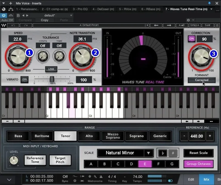Screen dimensions: 221x185
Task: Pin the plugin window
Action: click(x=209, y=3)
